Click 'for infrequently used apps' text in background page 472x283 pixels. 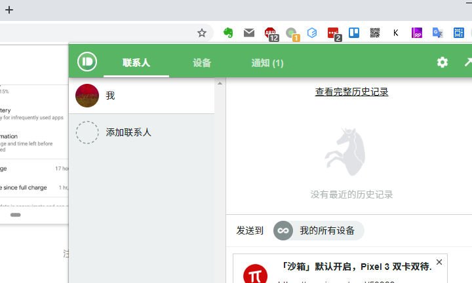pyautogui.click(x=33, y=118)
